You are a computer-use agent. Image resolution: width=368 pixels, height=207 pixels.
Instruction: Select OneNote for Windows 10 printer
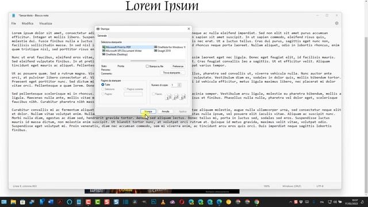[x=170, y=47]
